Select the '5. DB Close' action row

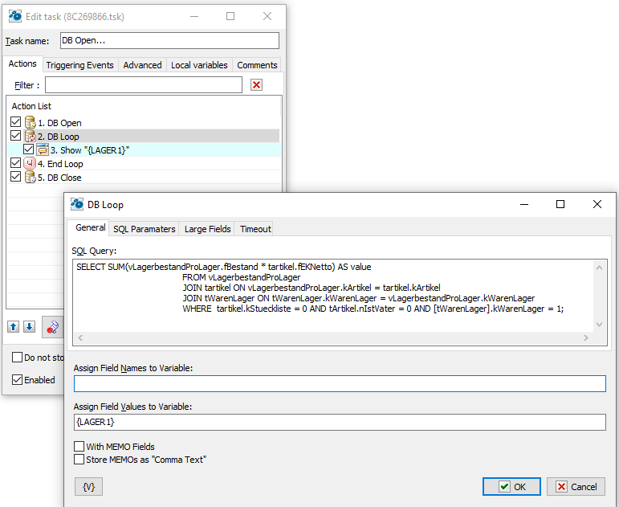tap(144, 178)
